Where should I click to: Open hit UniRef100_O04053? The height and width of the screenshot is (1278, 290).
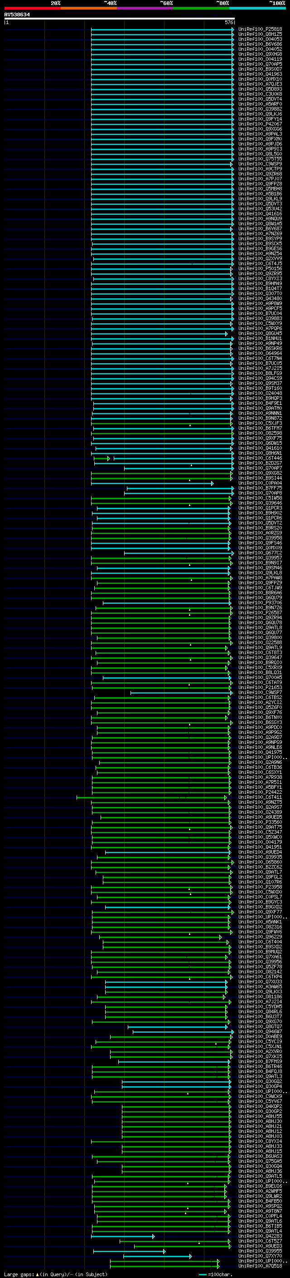click(260, 39)
